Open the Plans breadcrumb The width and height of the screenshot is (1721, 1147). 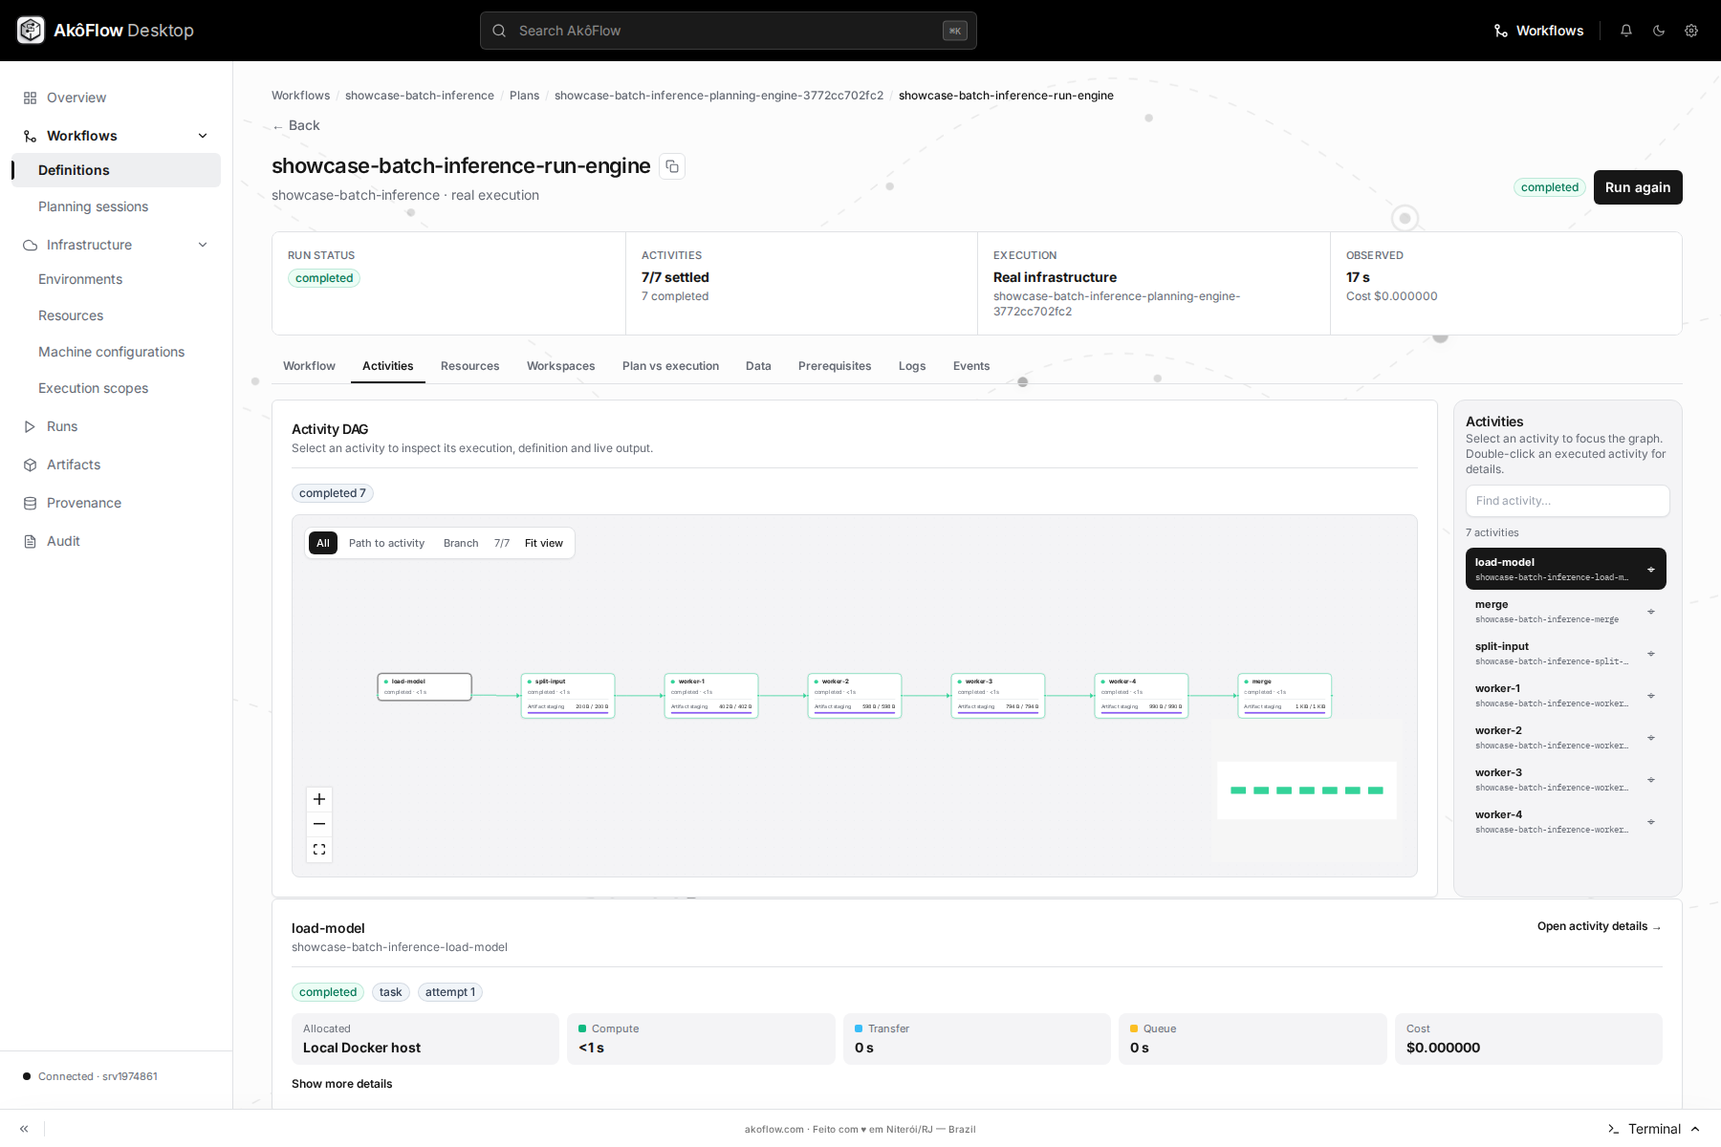(x=524, y=96)
